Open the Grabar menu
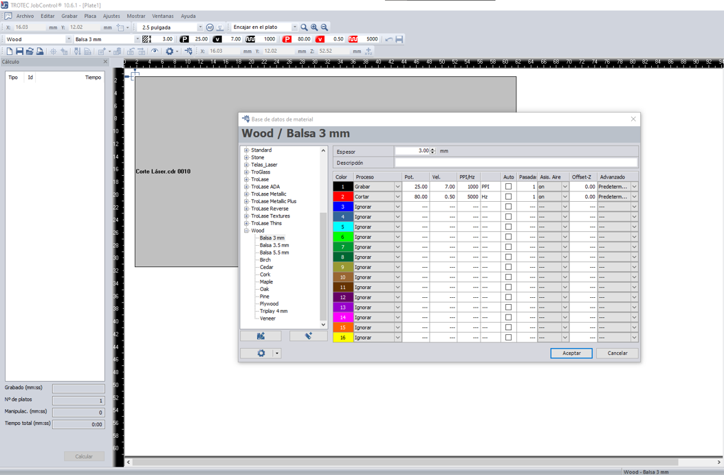724x475 pixels. click(x=69, y=16)
